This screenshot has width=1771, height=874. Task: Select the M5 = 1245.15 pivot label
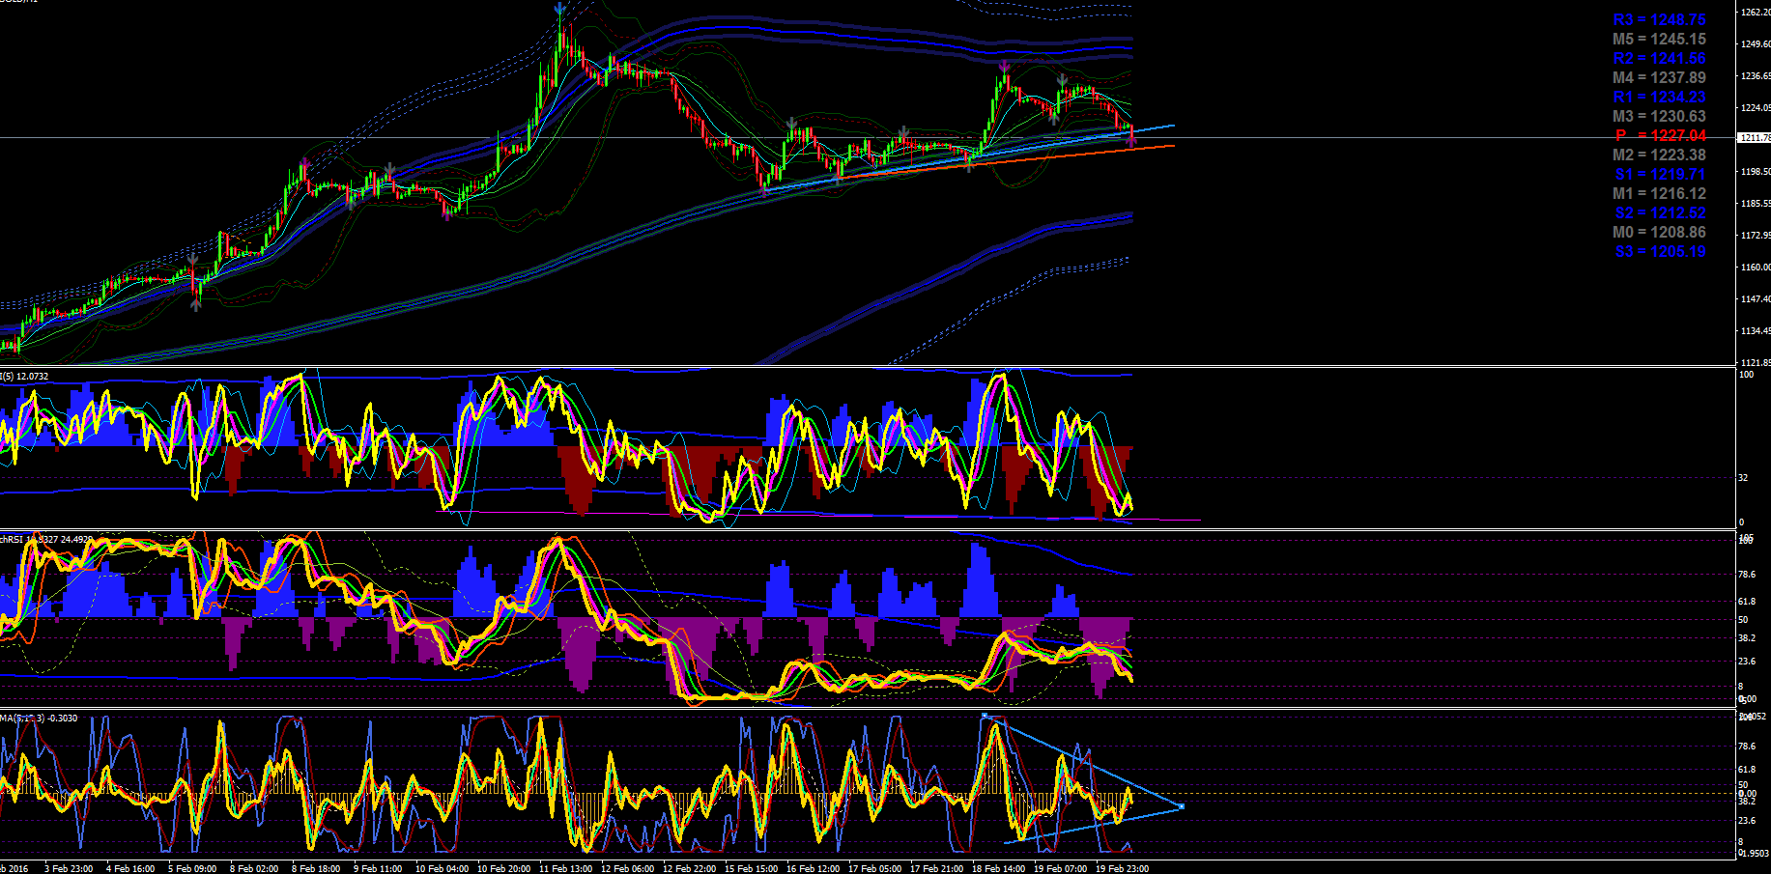click(1659, 39)
